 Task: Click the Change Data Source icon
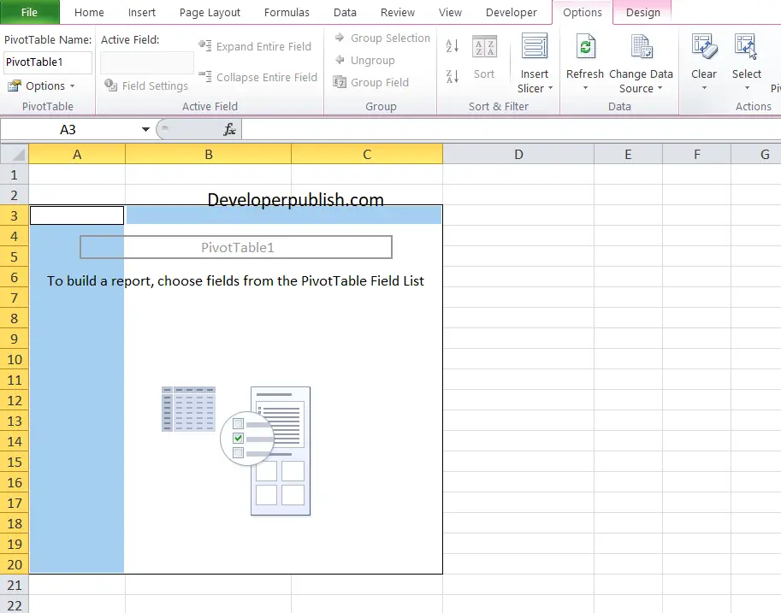(x=642, y=46)
